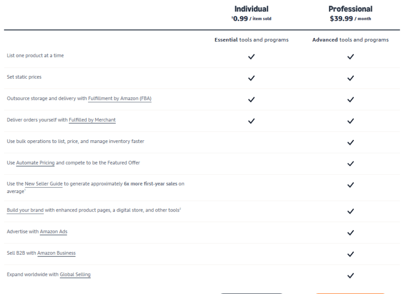Open the Fulfilled by Merchant link

[92, 120]
